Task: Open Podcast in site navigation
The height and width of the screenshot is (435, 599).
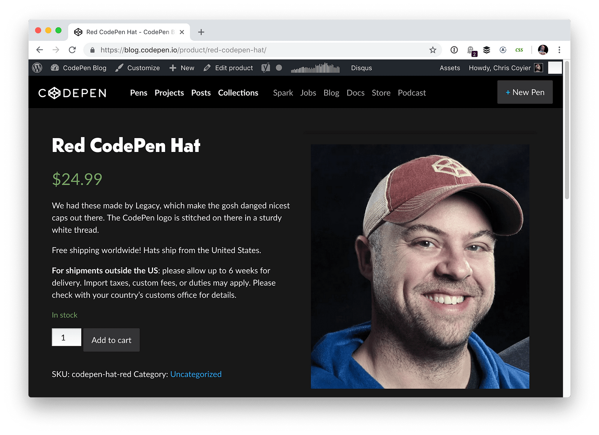Action: [x=412, y=93]
